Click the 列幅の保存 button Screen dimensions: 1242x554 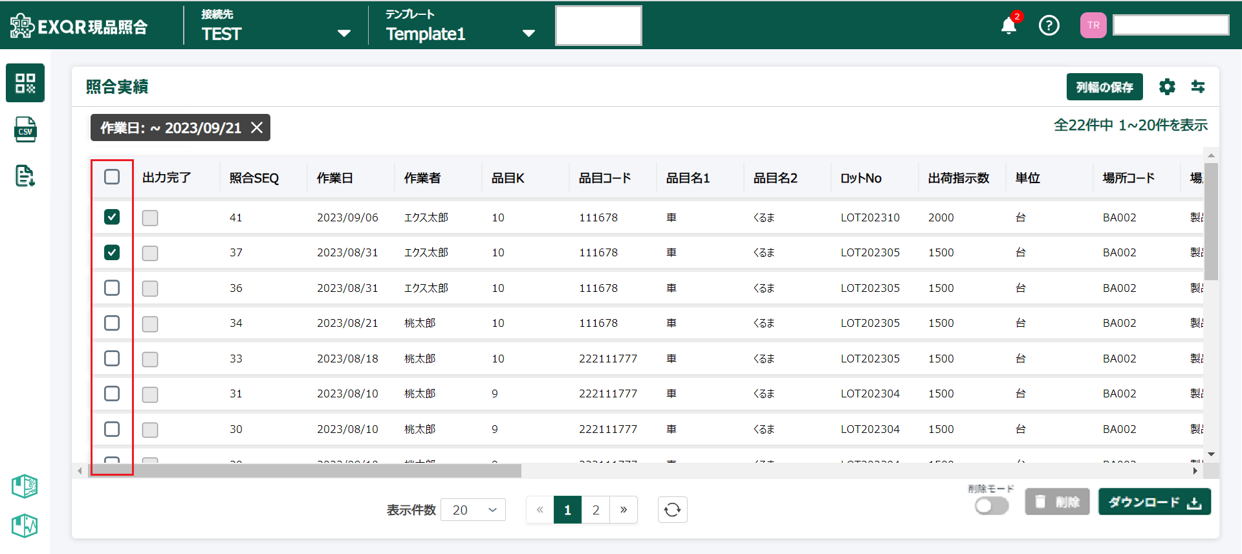[x=1104, y=87]
